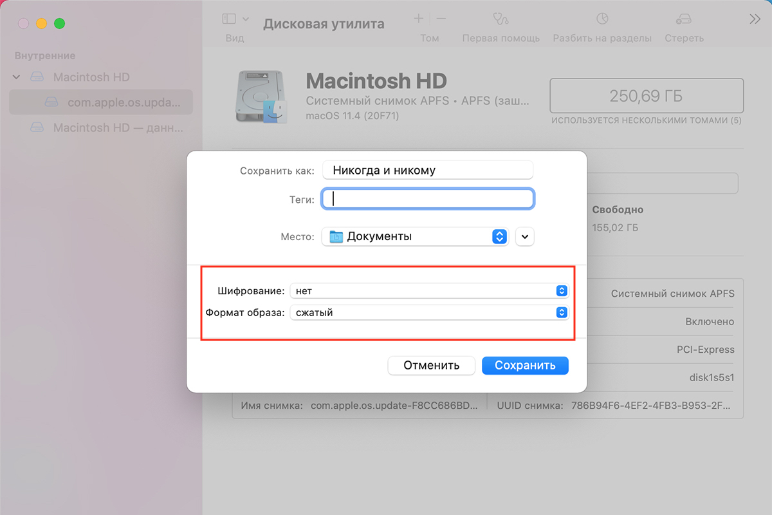The width and height of the screenshot is (772, 515).
Task: Click the Erase disk icon
Action: click(x=684, y=19)
